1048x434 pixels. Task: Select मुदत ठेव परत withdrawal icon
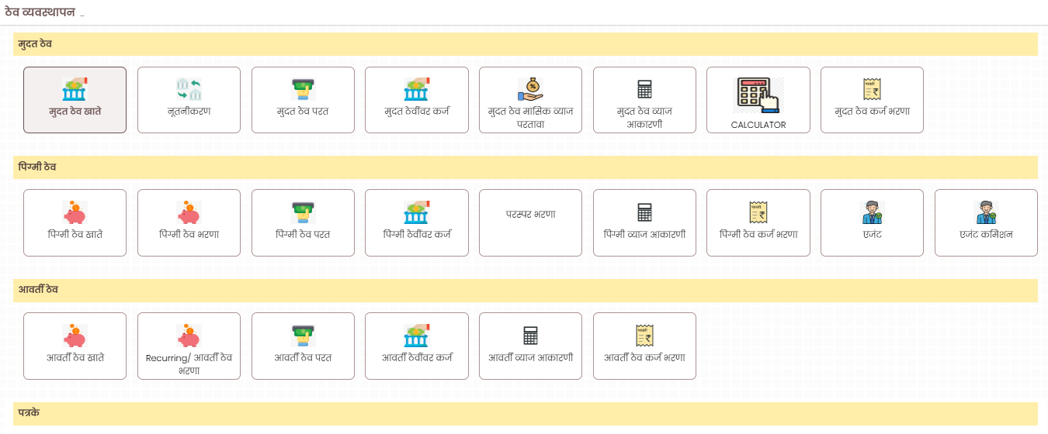[303, 89]
